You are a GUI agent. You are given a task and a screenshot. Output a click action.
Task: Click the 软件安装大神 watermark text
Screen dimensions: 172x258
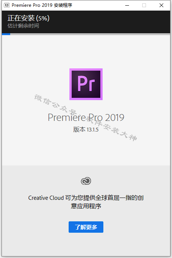(112, 129)
